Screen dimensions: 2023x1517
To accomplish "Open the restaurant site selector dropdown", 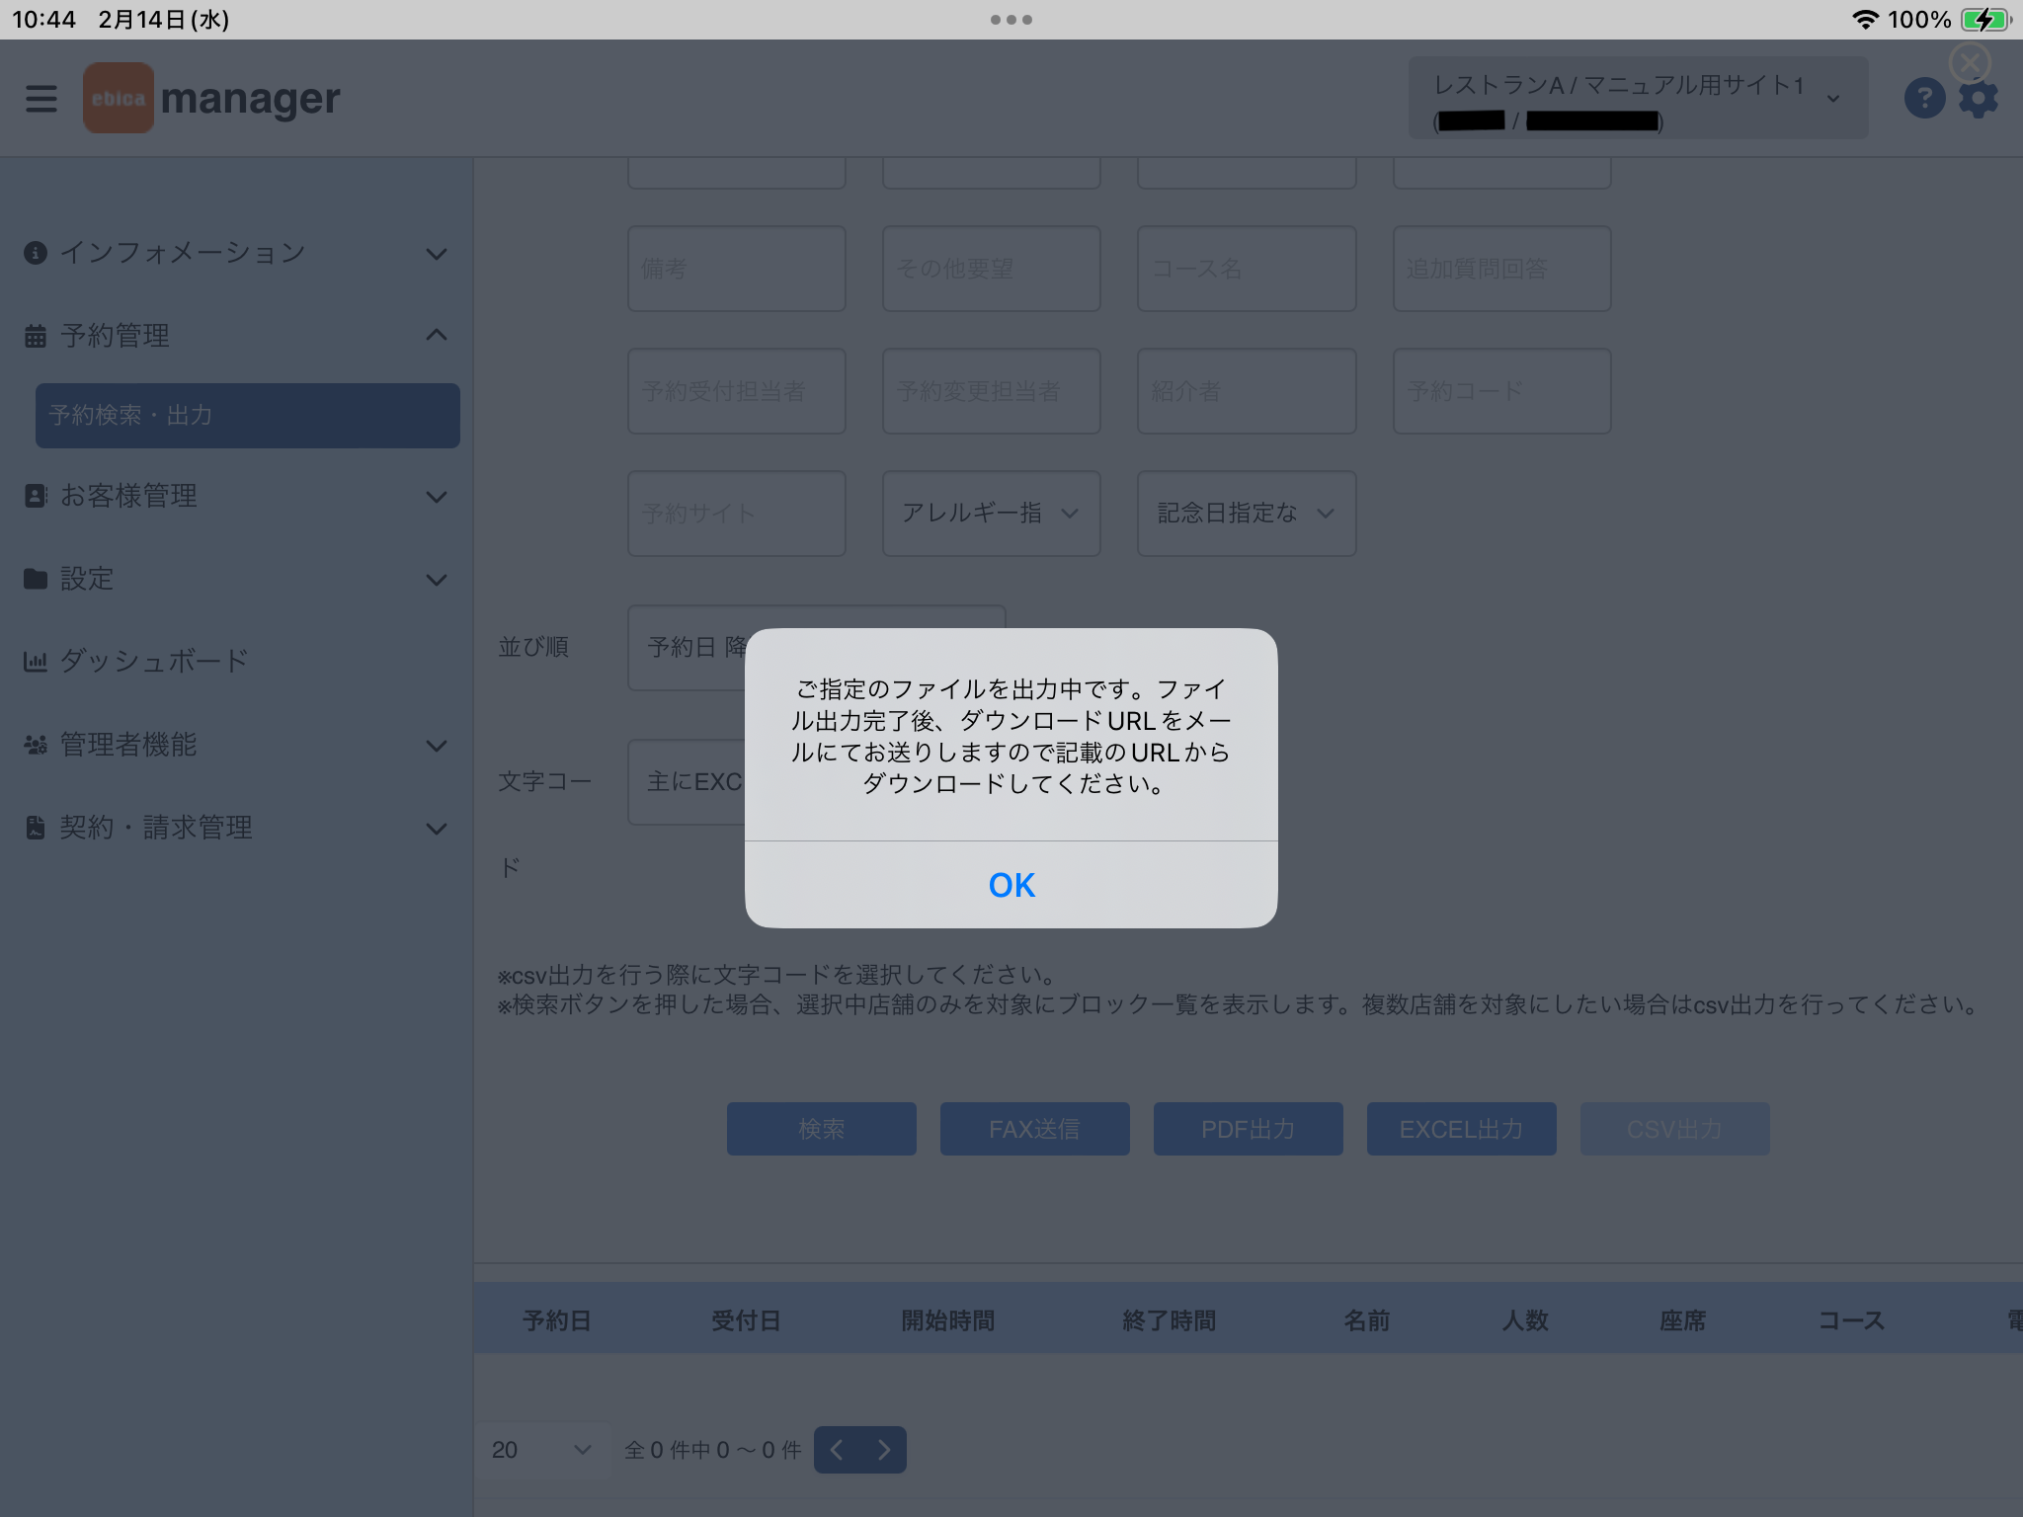I will click(x=1638, y=98).
